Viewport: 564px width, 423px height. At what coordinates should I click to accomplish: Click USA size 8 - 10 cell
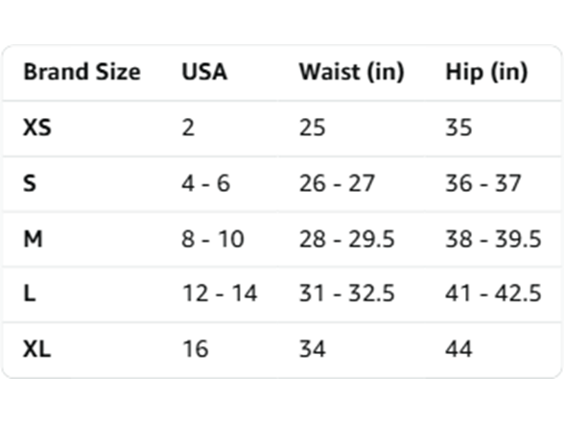click(x=213, y=239)
